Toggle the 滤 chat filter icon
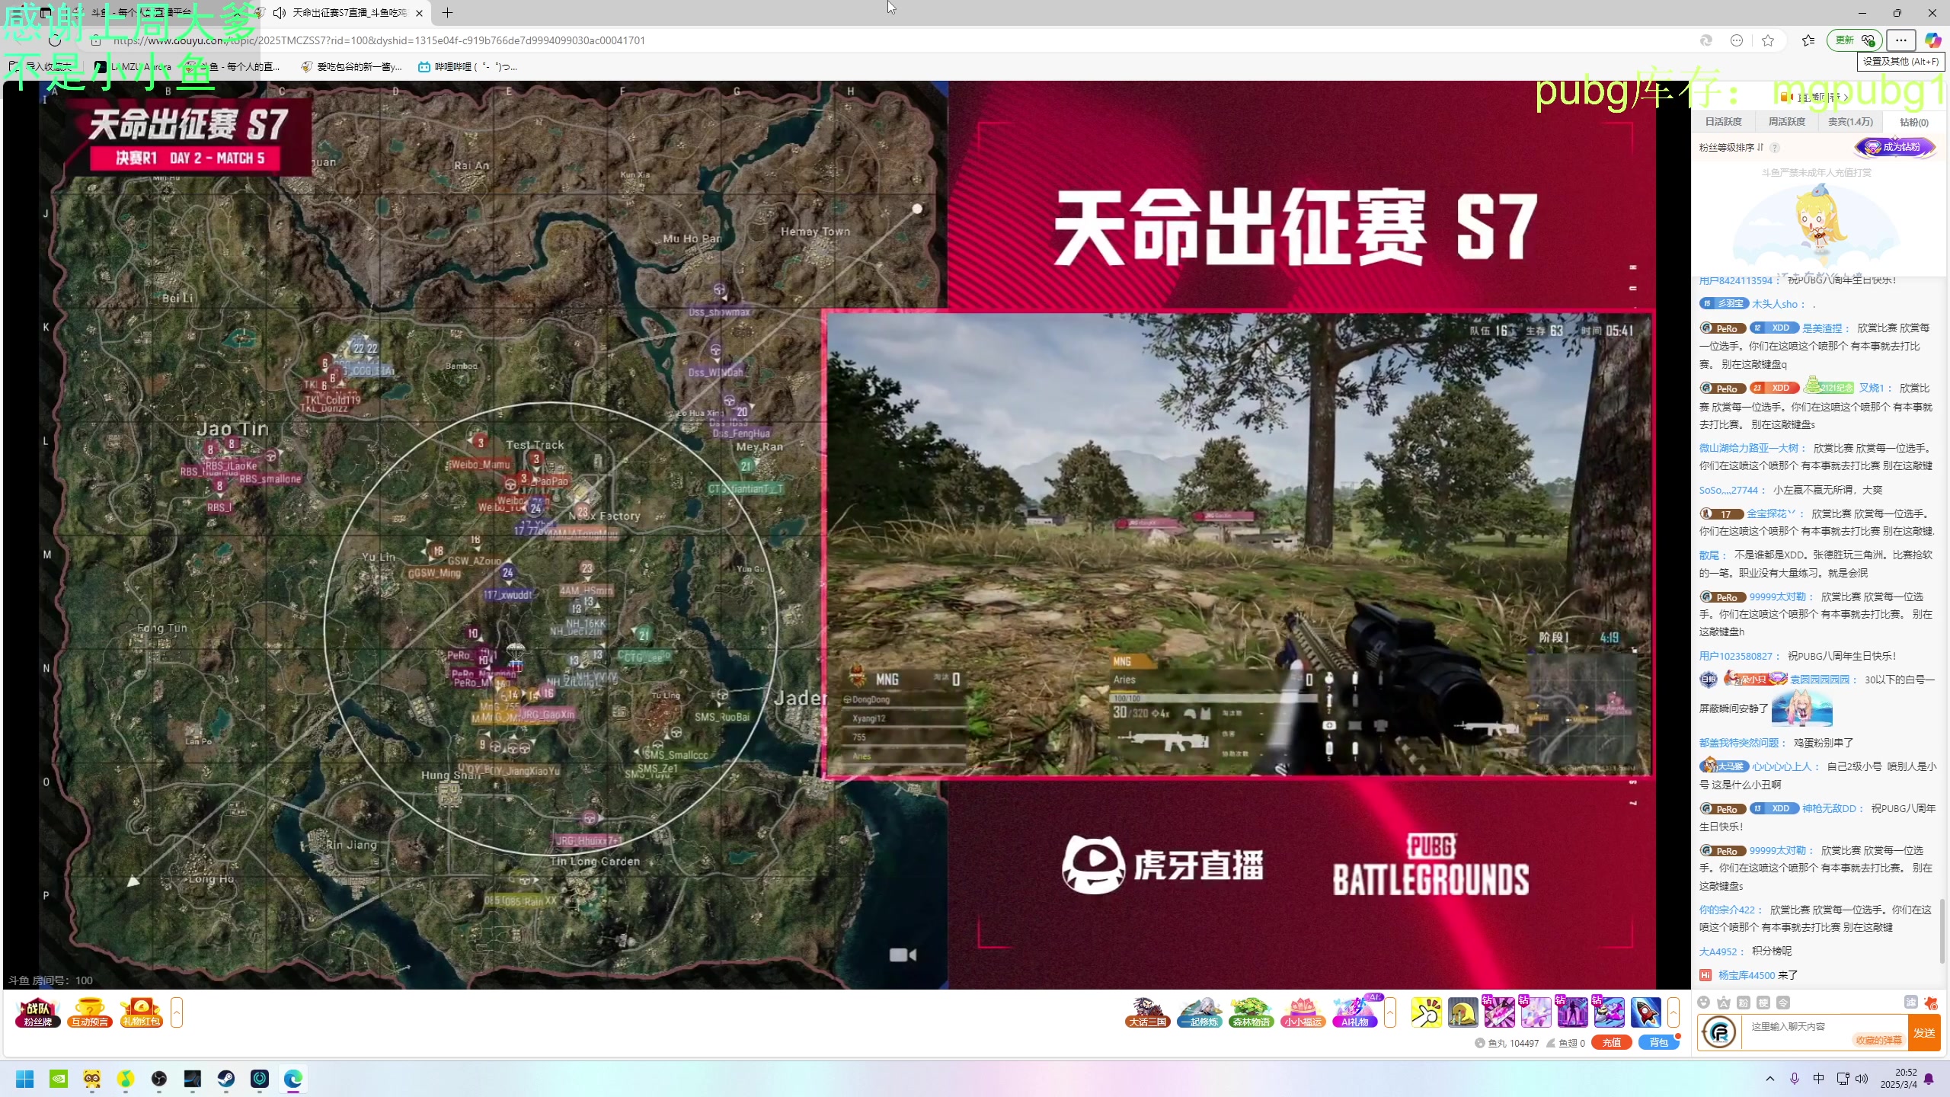The image size is (1950, 1097). 1910,1003
